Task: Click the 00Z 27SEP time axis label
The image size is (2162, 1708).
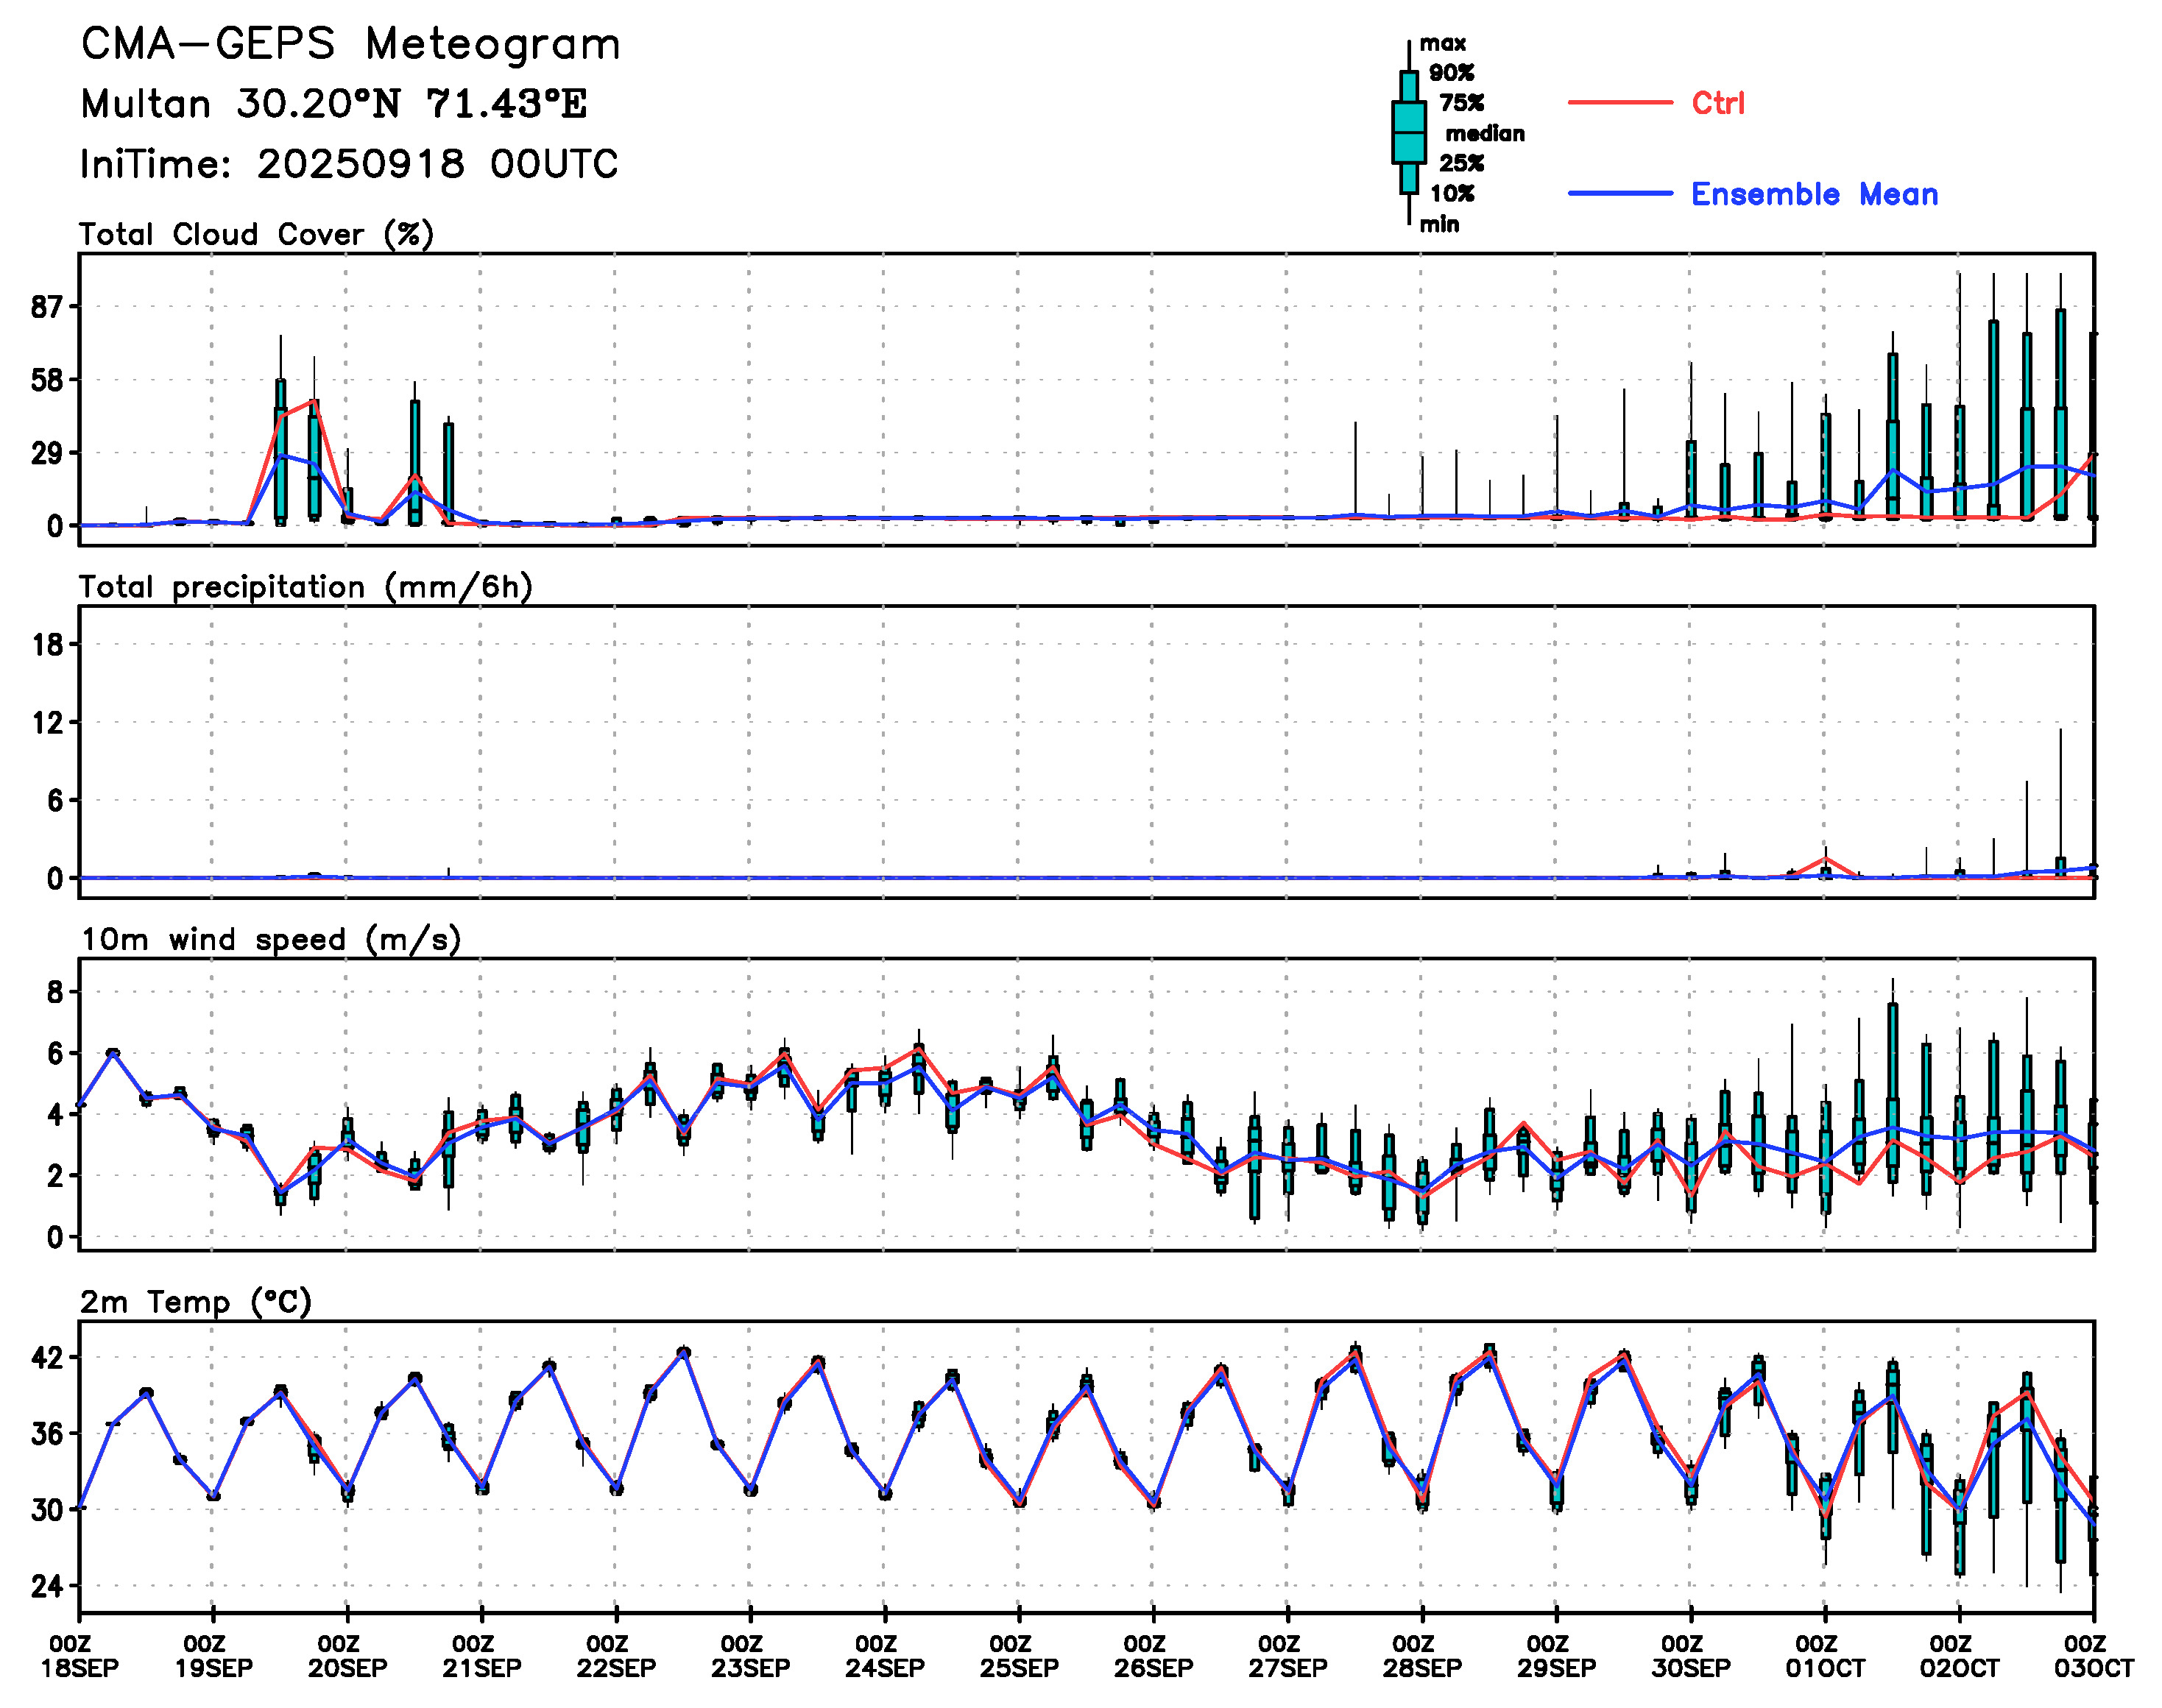Action: click(x=1287, y=1656)
